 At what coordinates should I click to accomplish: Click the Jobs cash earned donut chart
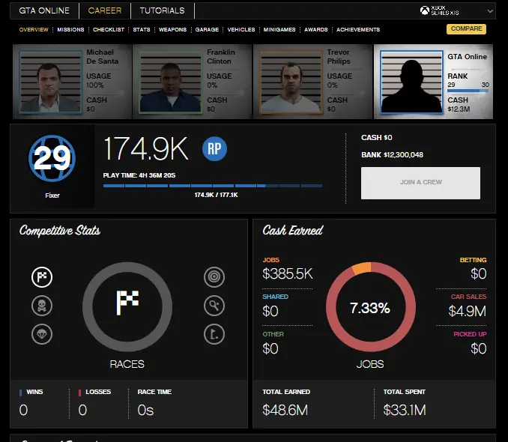click(370, 307)
